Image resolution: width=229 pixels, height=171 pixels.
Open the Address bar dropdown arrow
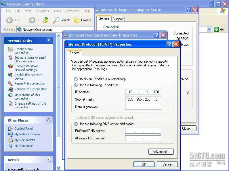(209, 29)
